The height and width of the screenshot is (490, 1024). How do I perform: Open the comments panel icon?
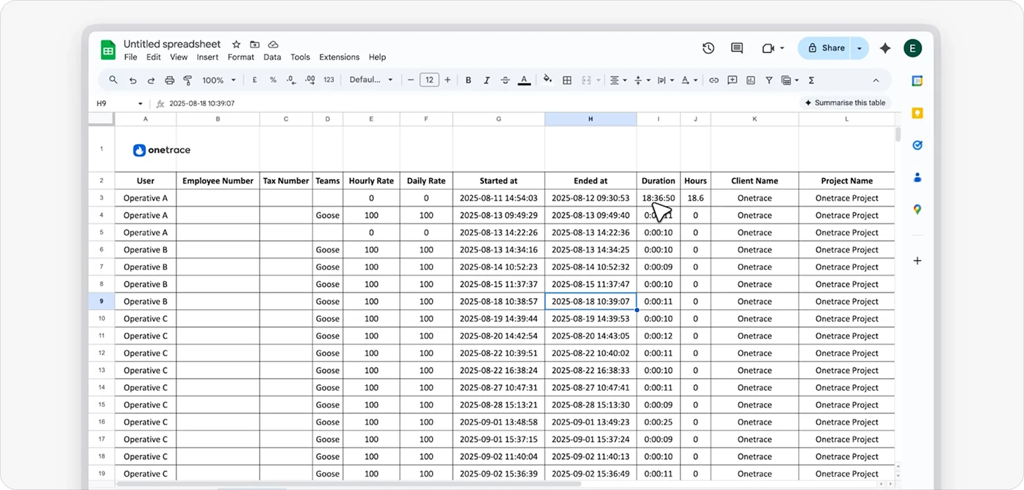(737, 48)
